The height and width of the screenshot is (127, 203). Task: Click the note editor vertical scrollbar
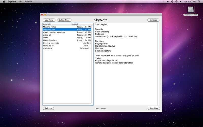coord(158,64)
